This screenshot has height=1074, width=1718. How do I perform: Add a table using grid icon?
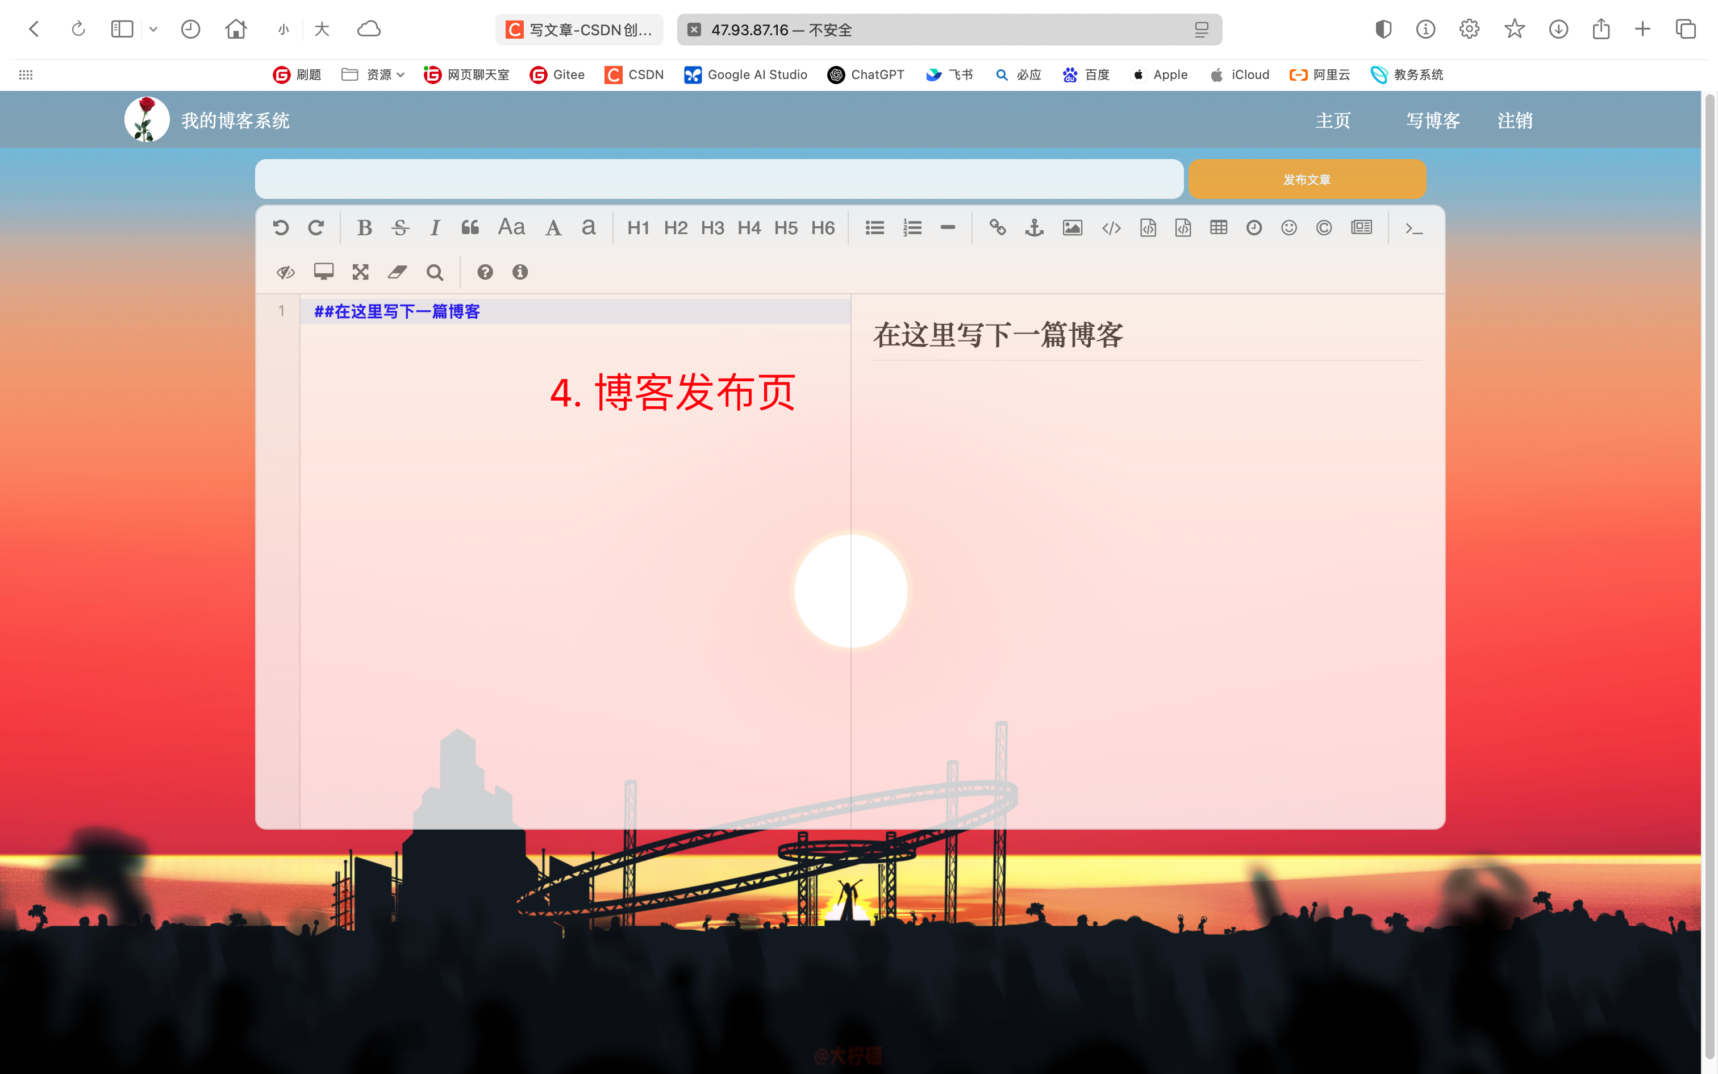pyautogui.click(x=1218, y=228)
